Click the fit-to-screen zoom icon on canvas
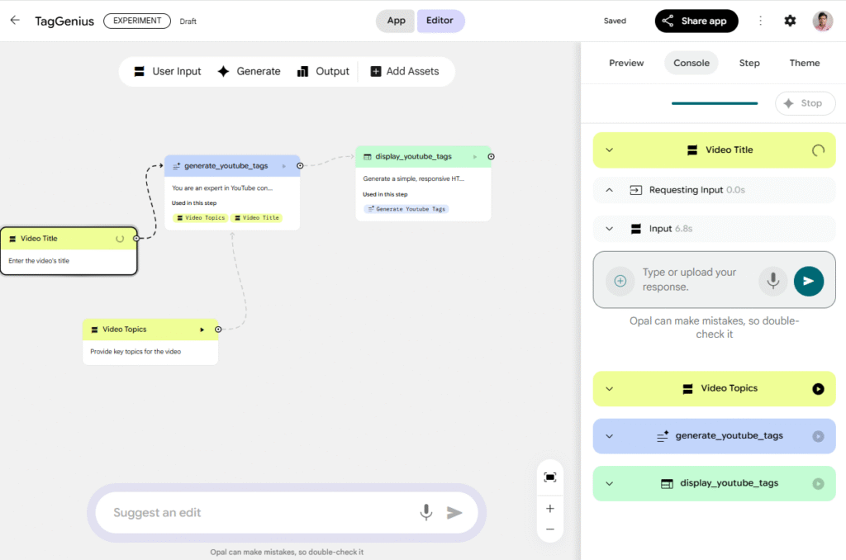Image resolution: width=846 pixels, height=560 pixels. (550, 477)
